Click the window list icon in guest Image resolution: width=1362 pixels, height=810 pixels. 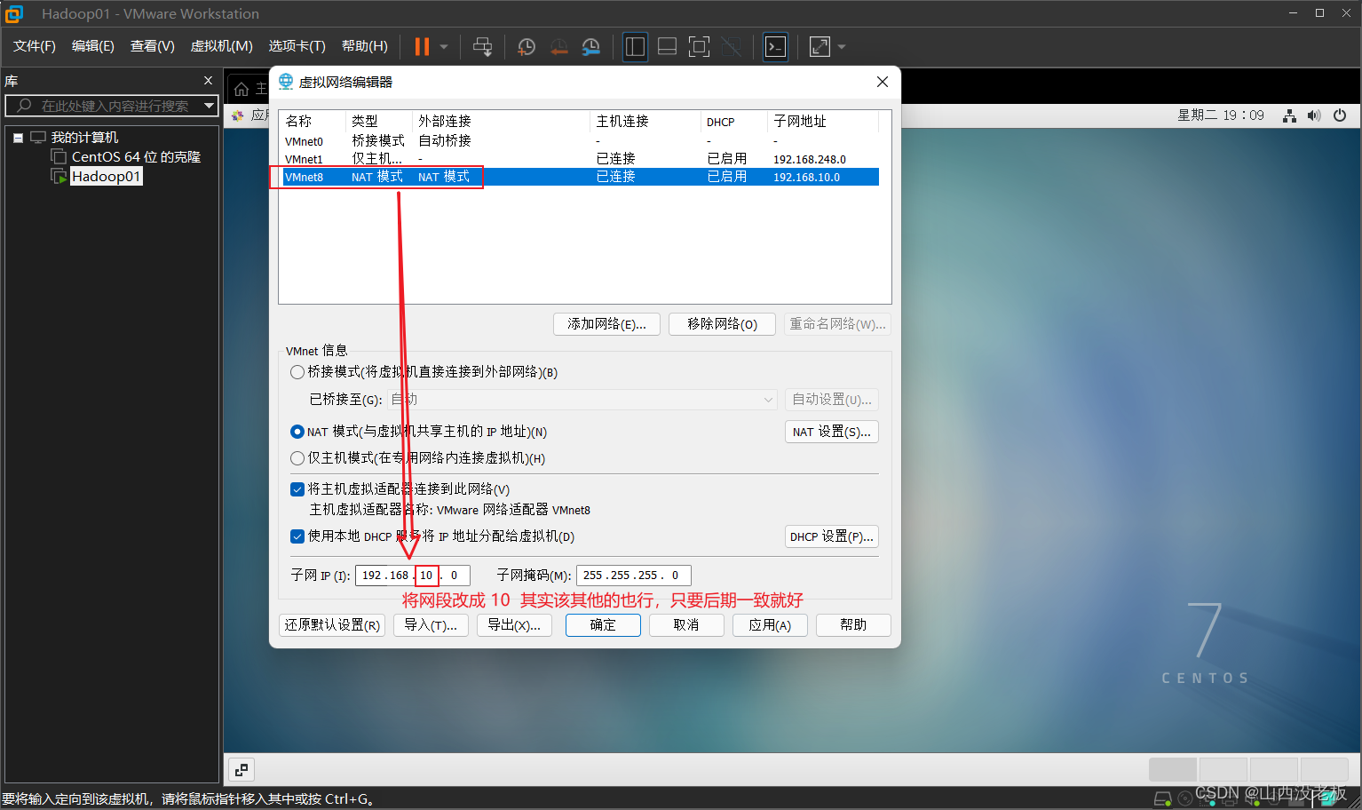click(x=242, y=769)
